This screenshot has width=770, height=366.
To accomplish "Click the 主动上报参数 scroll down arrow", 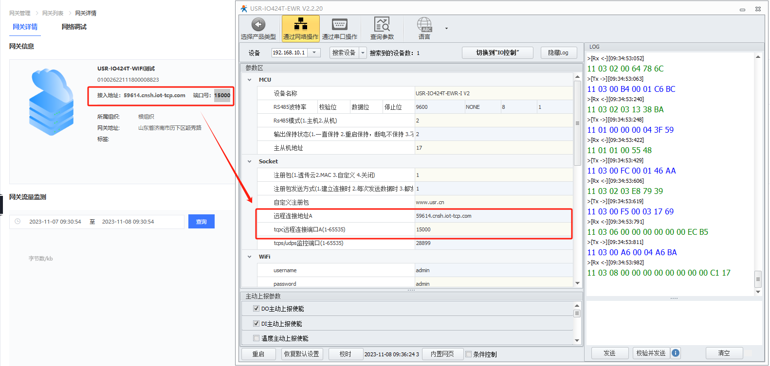I will (577, 340).
